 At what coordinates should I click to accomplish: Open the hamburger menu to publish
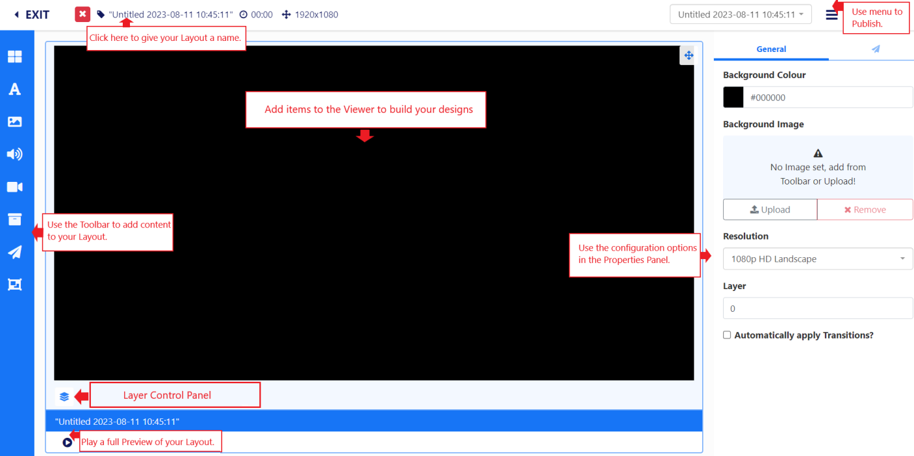click(831, 14)
